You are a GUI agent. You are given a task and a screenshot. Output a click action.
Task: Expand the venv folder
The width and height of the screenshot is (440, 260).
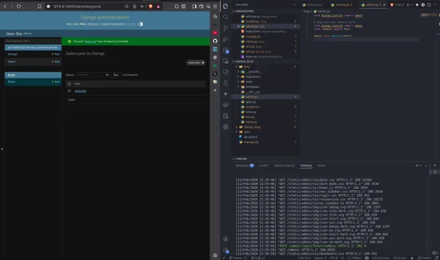point(236,132)
